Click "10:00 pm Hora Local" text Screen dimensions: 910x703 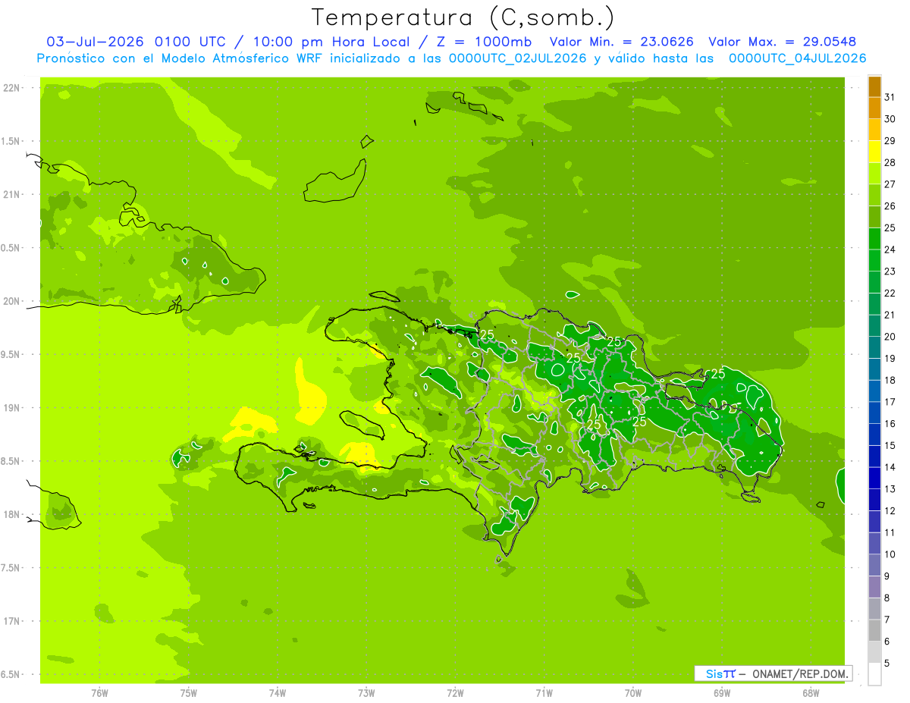coord(331,42)
